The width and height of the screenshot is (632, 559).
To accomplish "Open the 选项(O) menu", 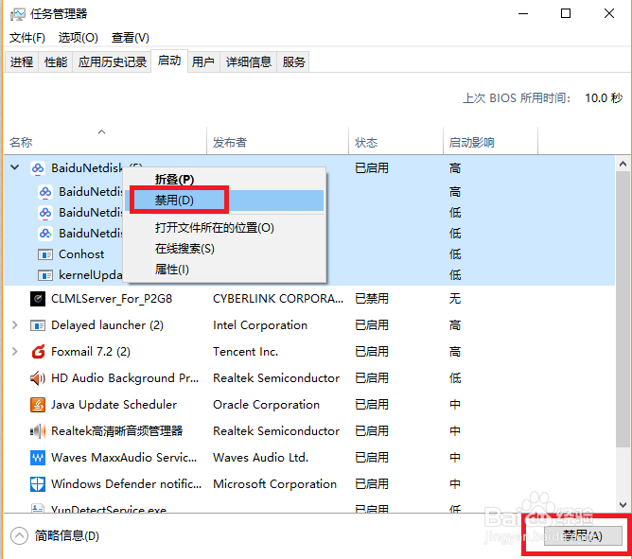I will tap(79, 38).
